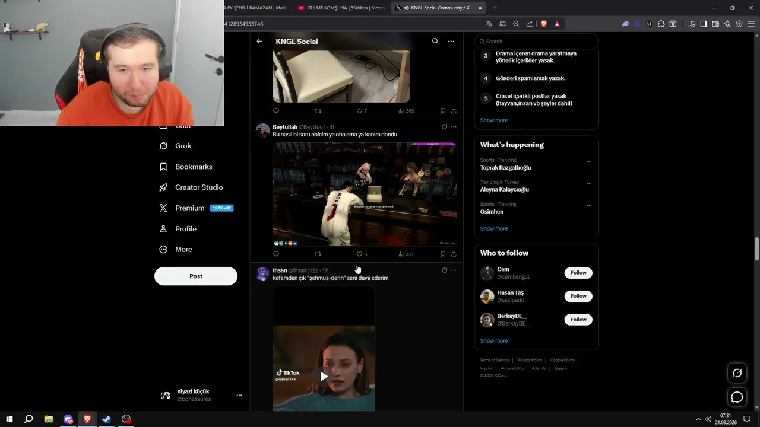The height and width of the screenshot is (427, 760).
Task: Click the Post button
Action: click(x=196, y=276)
